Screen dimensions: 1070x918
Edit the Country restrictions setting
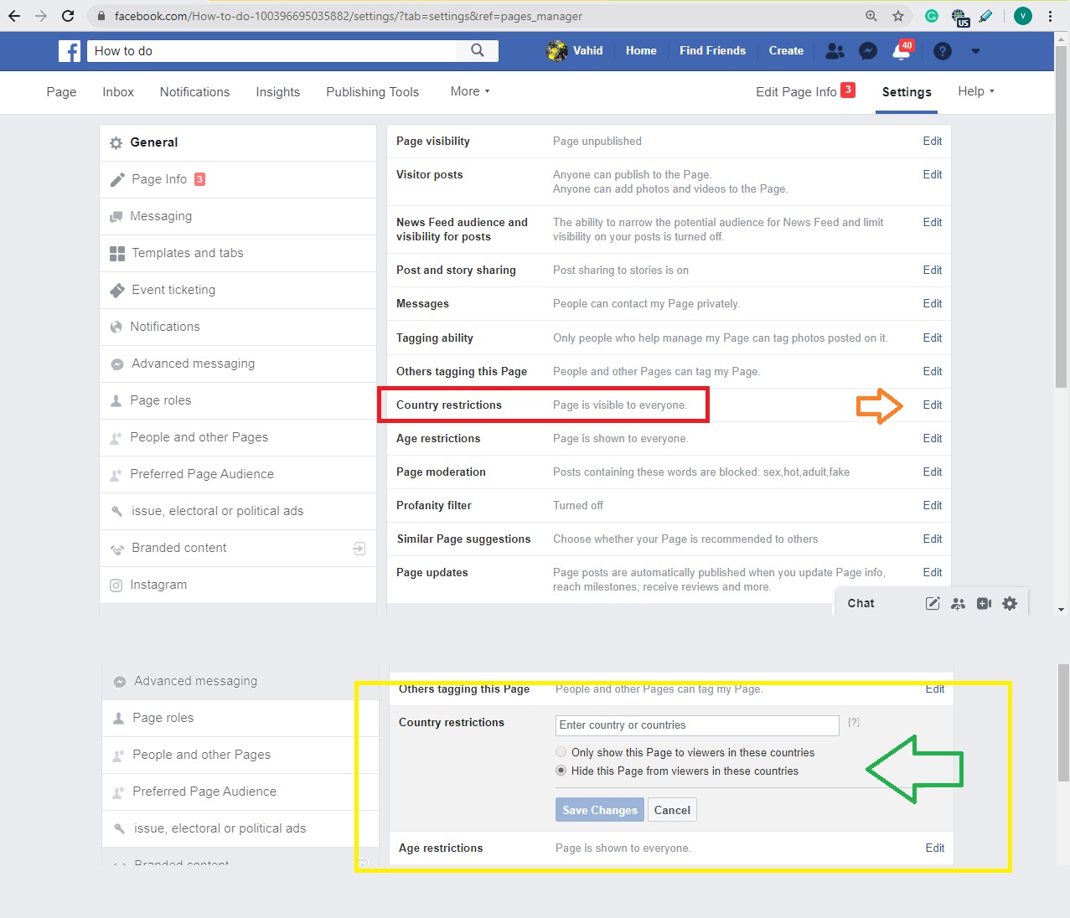pyautogui.click(x=933, y=405)
